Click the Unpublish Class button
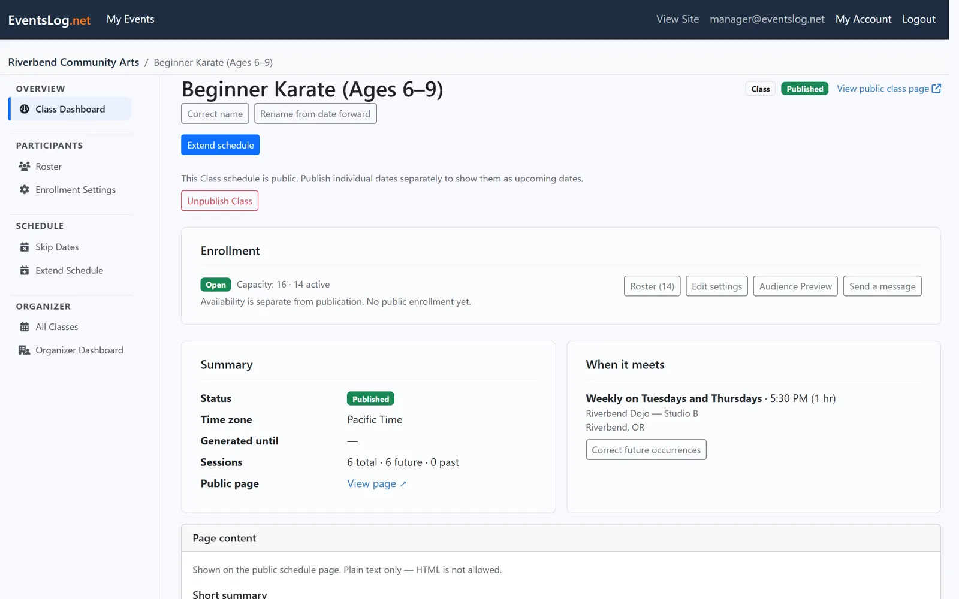 point(220,201)
